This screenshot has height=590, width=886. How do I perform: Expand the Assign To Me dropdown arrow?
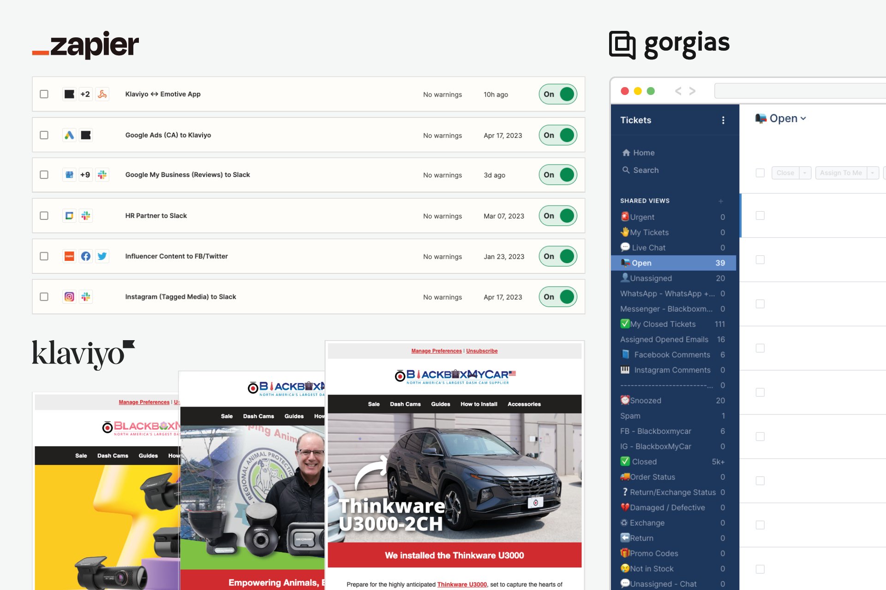[873, 173]
